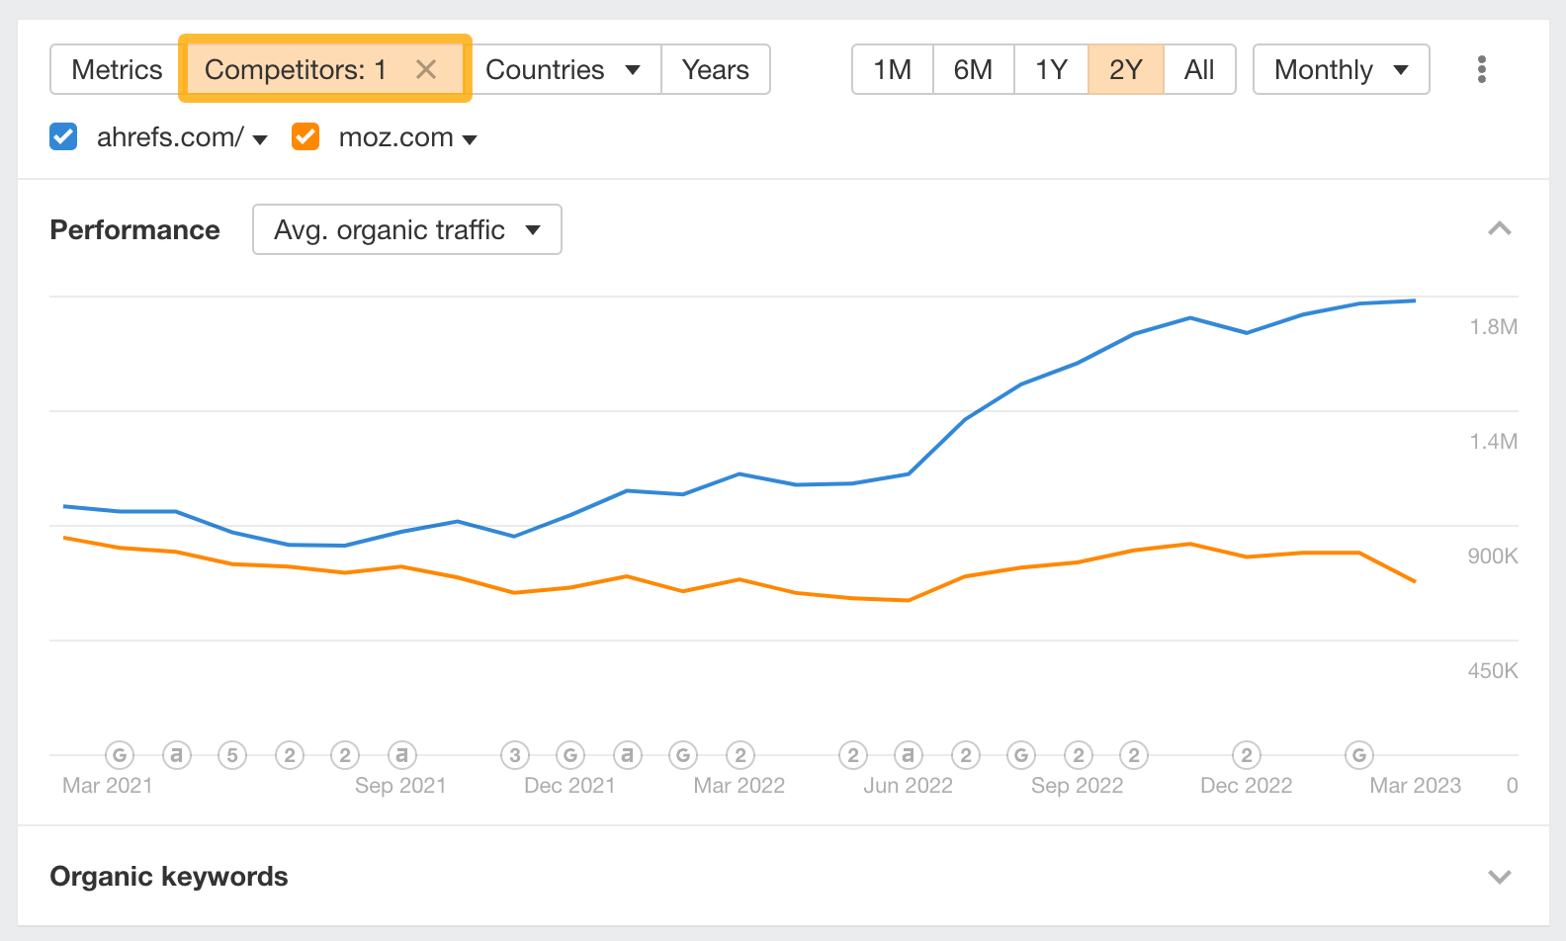Click the '1.8M' axis label

click(1493, 326)
